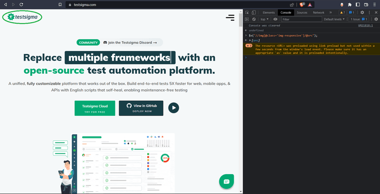Image resolution: width=380 pixels, height=194 pixels.
Task: Show more DevTools tabs
Action: pyautogui.click(x=330, y=12)
